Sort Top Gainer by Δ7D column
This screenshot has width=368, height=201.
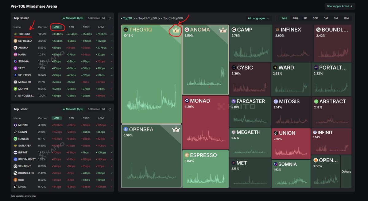pos(71,27)
